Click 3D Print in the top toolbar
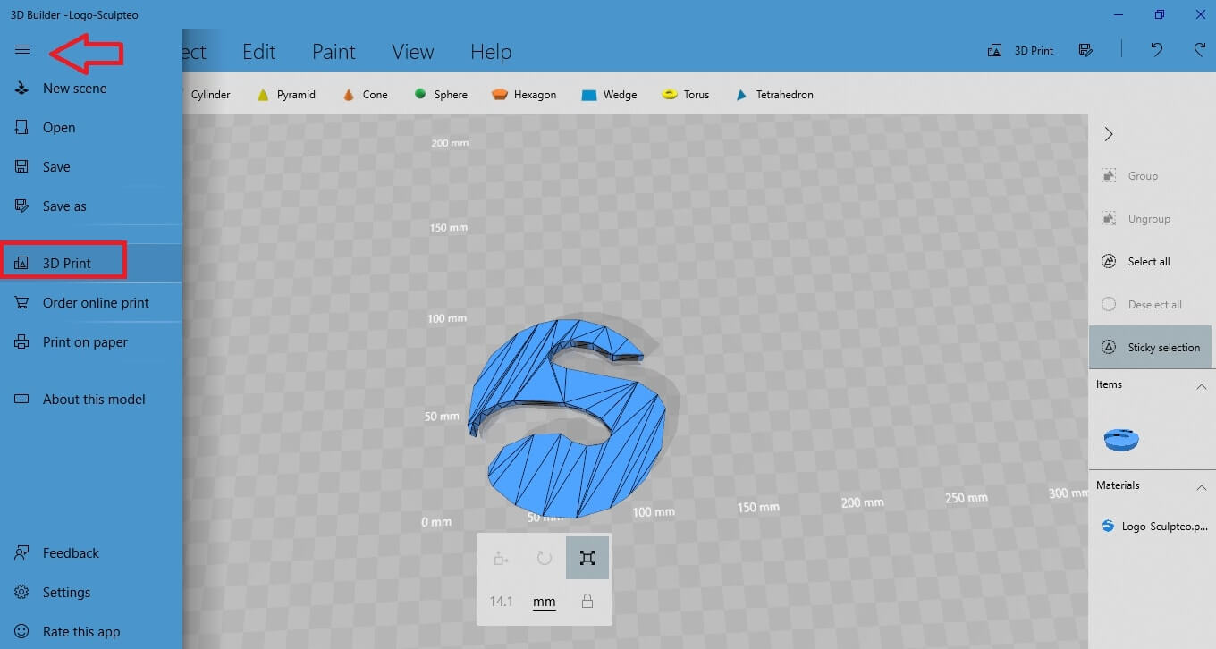 [1020, 51]
